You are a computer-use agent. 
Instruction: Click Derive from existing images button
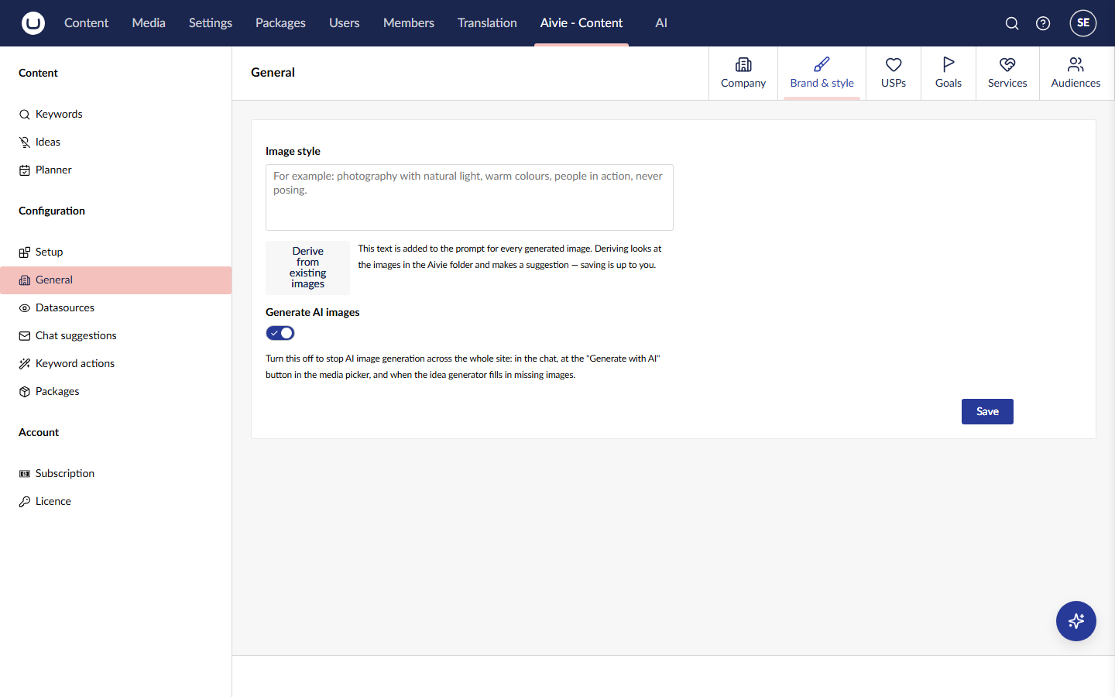308,268
